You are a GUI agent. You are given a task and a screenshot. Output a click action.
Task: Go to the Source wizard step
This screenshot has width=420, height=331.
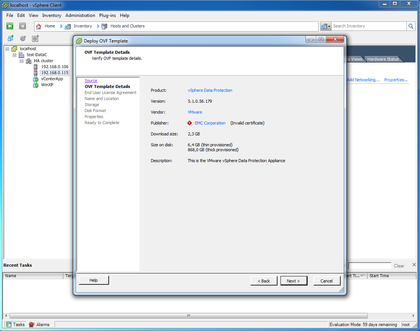tap(91, 80)
